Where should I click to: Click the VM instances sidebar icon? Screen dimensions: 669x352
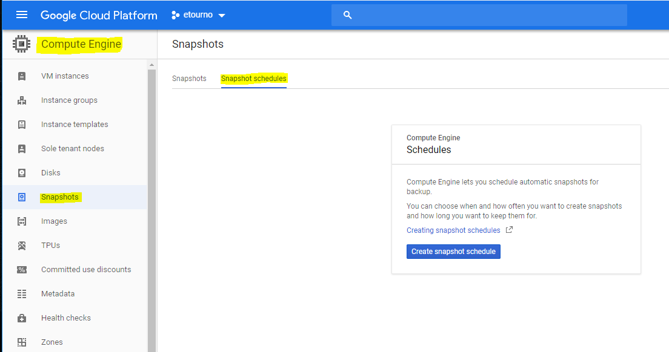[x=22, y=76]
